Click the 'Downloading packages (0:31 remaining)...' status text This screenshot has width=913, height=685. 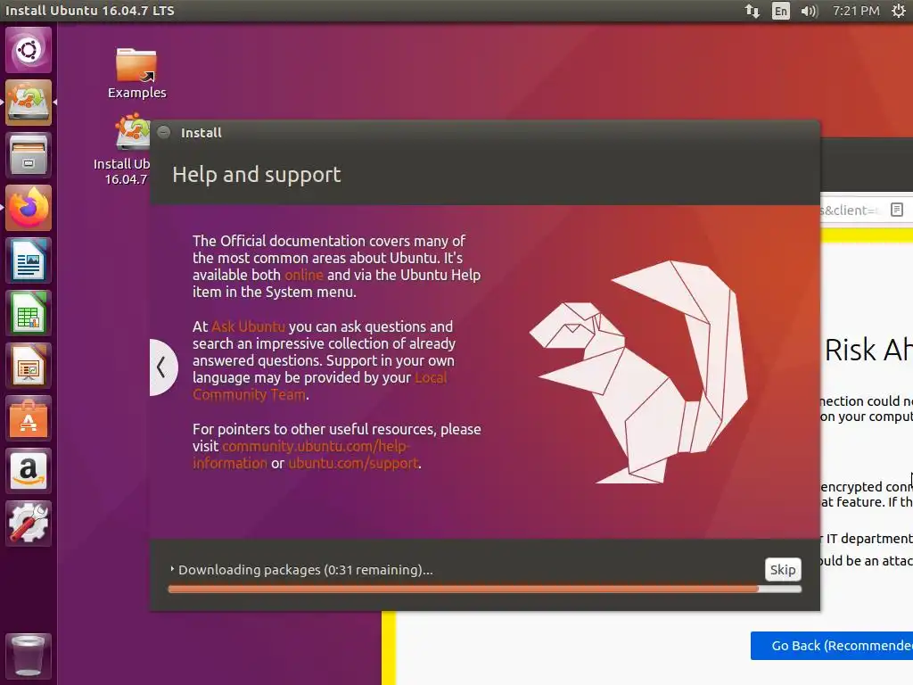point(305,570)
